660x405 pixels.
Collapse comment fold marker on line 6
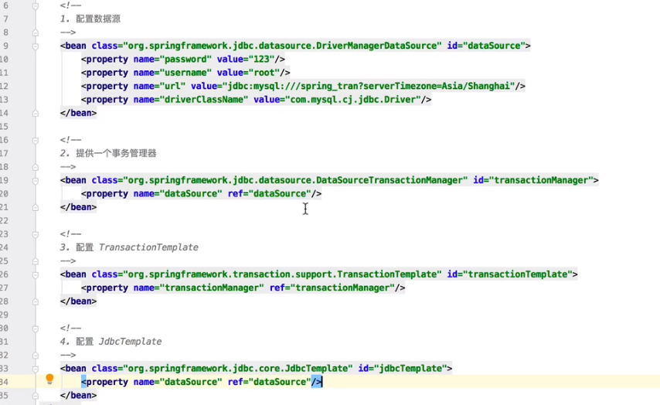36,6
